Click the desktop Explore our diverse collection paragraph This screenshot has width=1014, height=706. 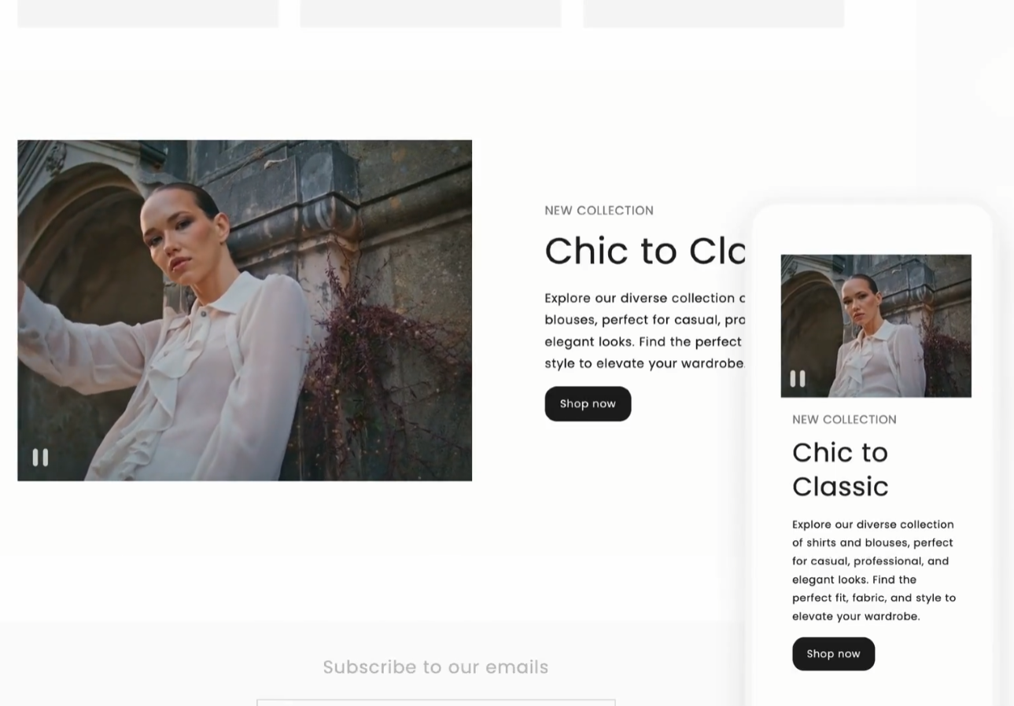click(644, 330)
